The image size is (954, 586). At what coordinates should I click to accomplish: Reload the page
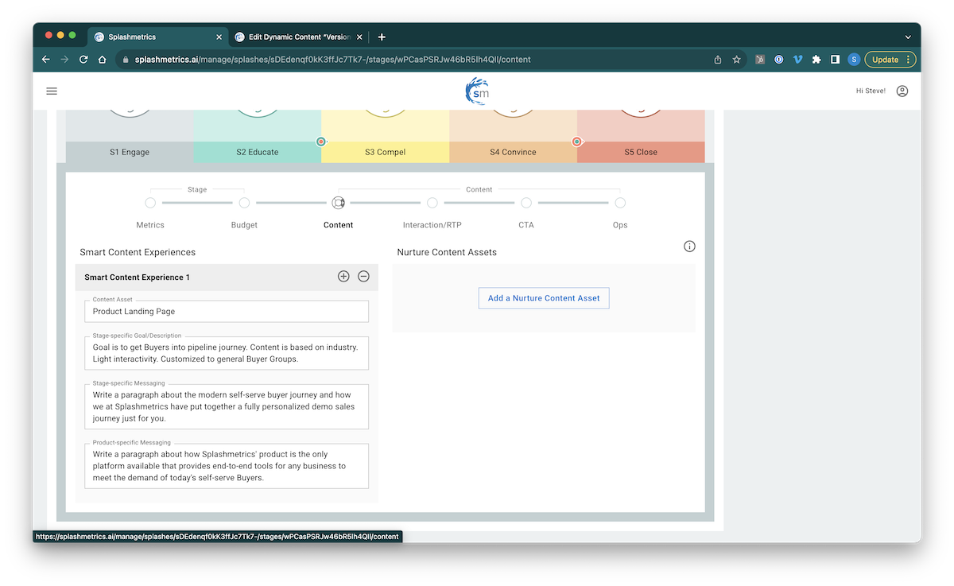pyautogui.click(x=83, y=60)
